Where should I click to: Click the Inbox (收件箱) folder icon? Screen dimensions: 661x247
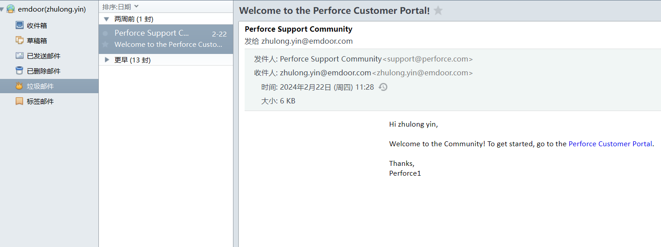pyautogui.click(x=19, y=25)
